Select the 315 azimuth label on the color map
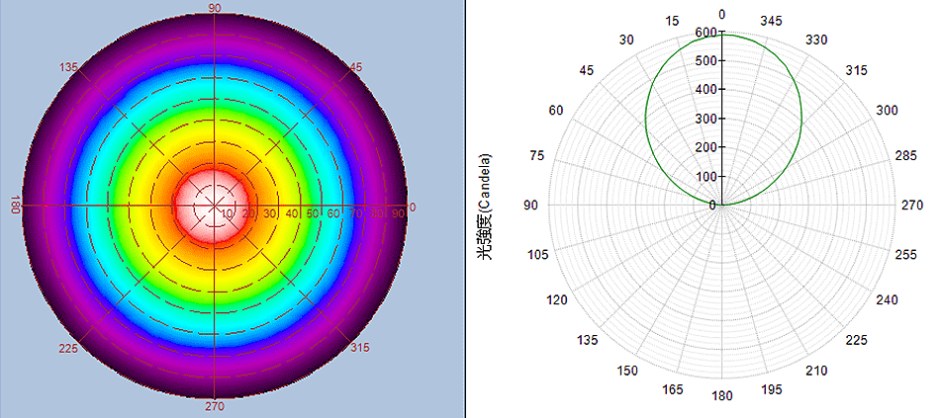 (361, 347)
